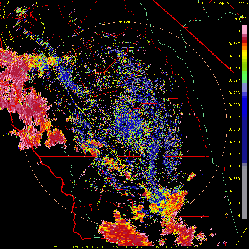Click the 0.893 legend value
This screenshot has width=249, height=249.
click(234, 56)
